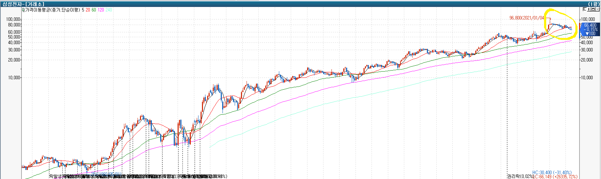Select the green 60-period moving average label
Viewport: 601px width, 179px height.
coord(94,10)
